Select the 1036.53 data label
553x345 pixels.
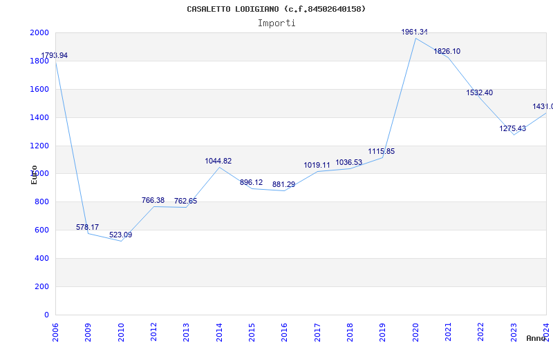[x=349, y=163]
